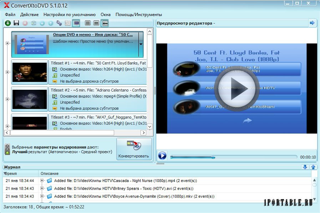Expand the Boyce Avenue Dynamite log entry
The width and height of the screenshot is (320, 213).
tap(42, 196)
